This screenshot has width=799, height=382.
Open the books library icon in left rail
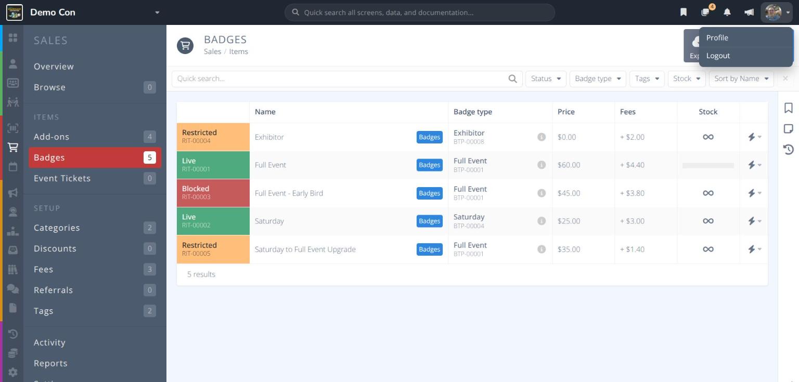[x=13, y=270]
